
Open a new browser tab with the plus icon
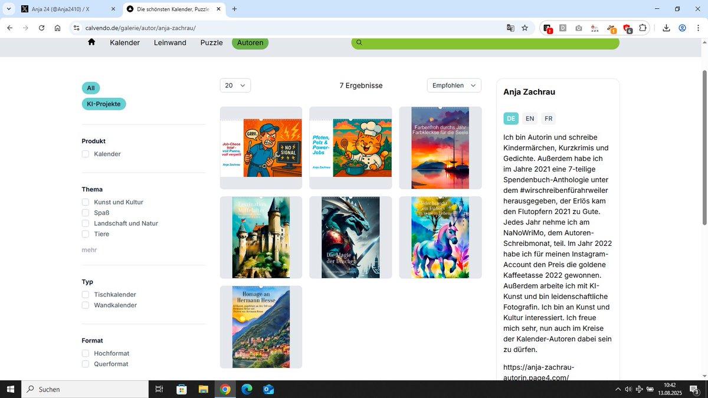click(234, 9)
